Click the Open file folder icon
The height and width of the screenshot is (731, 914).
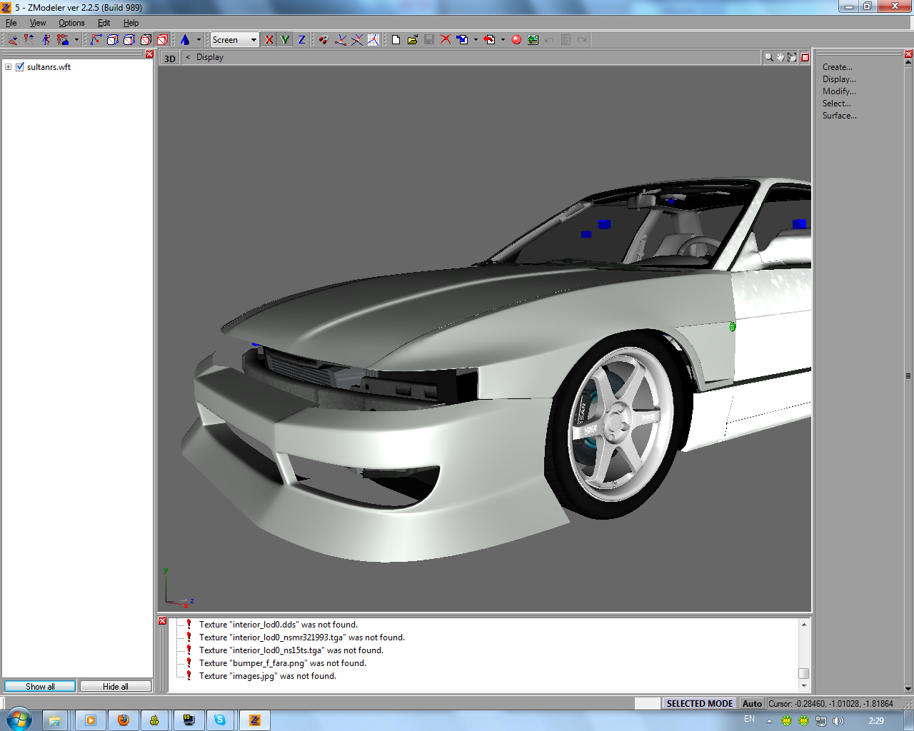(412, 40)
